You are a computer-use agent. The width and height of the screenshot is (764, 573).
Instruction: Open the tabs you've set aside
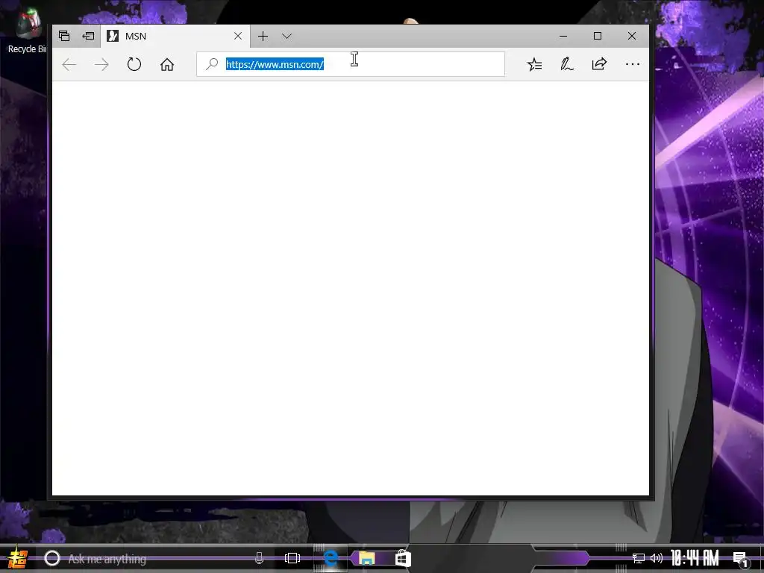64,36
